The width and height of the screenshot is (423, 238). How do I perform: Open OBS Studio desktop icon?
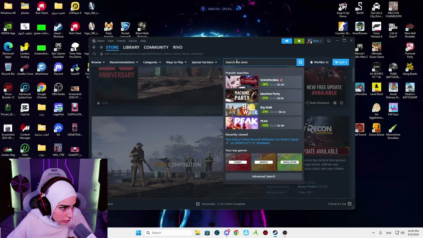coord(58,90)
